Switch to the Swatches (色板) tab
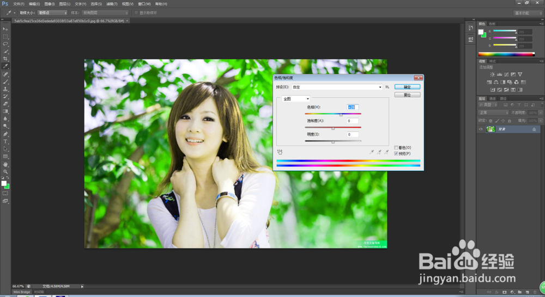Screen dimensions: 545x297 (x=492, y=24)
